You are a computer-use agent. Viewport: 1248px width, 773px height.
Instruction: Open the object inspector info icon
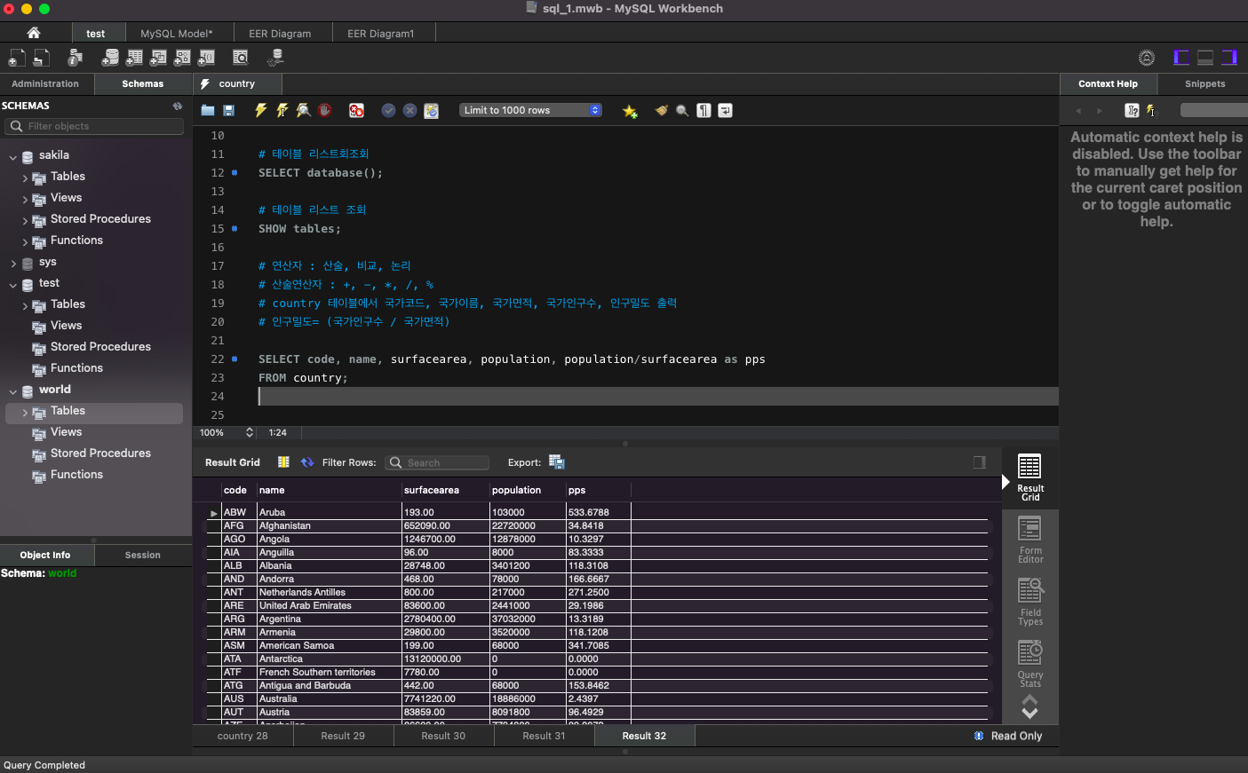coord(76,58)
